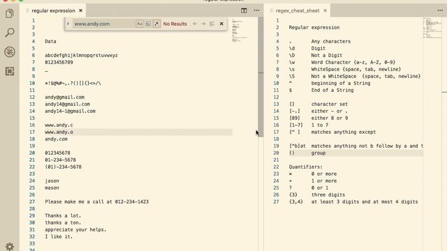Screen dimensions: 447x251
Task: Click the line 'abcdefghijklmnopqrstuvwxyz'
Action: click(81, 55)
